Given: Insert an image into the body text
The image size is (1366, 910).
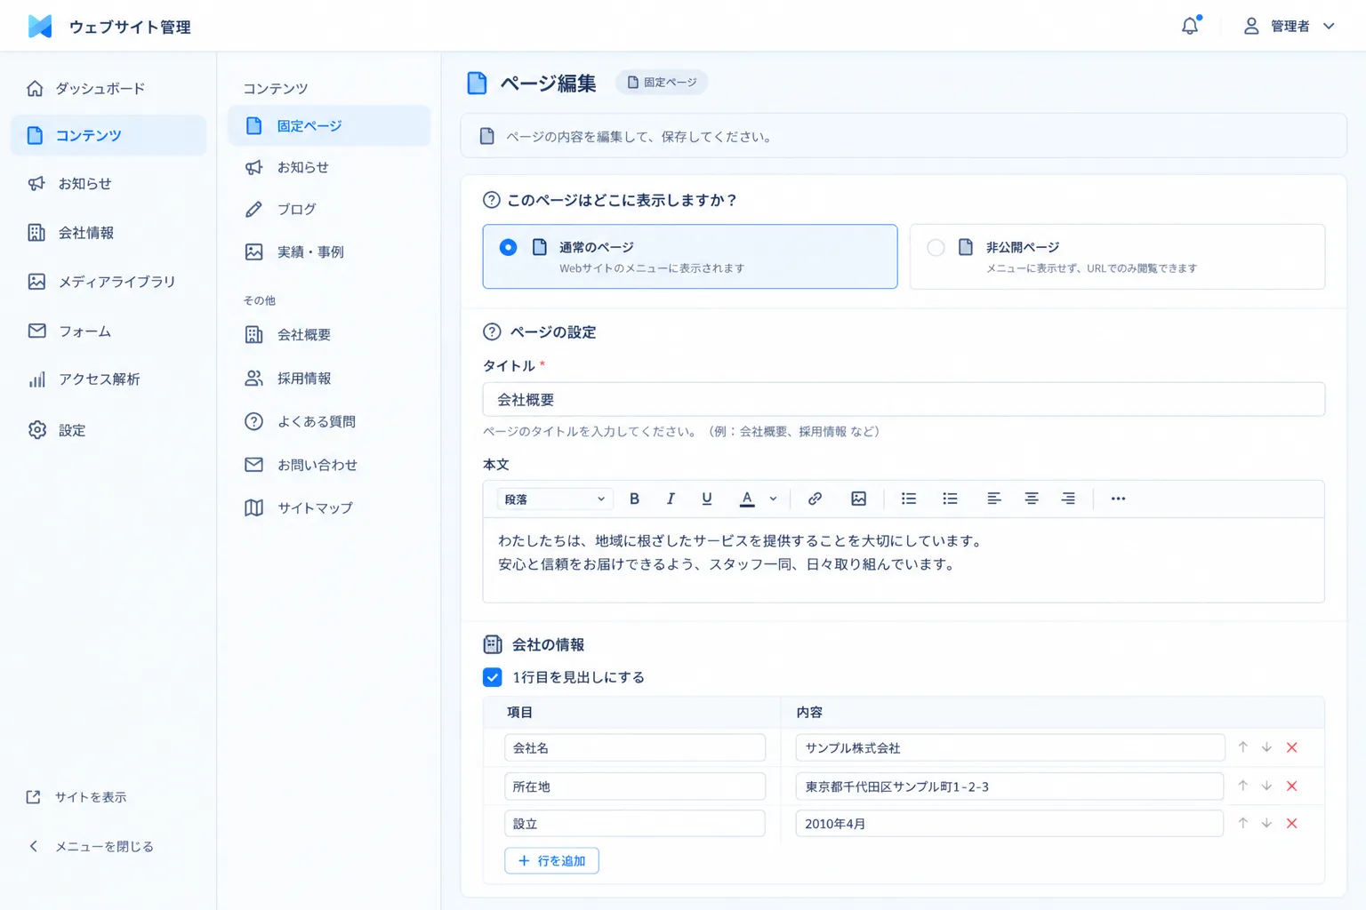Looking at the screenshot, I should coord(858,499).
